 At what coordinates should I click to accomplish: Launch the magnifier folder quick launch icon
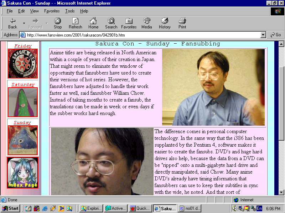point(69,208)
